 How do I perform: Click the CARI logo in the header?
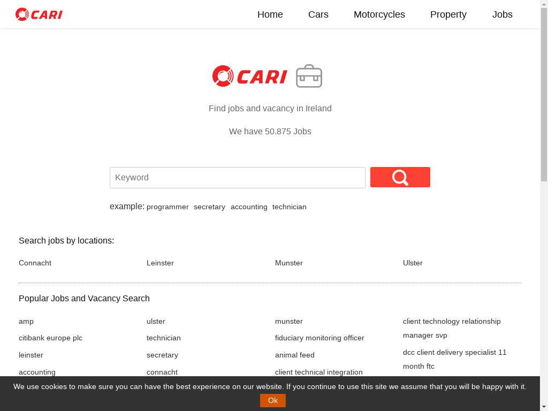click(x=39, y=14)
